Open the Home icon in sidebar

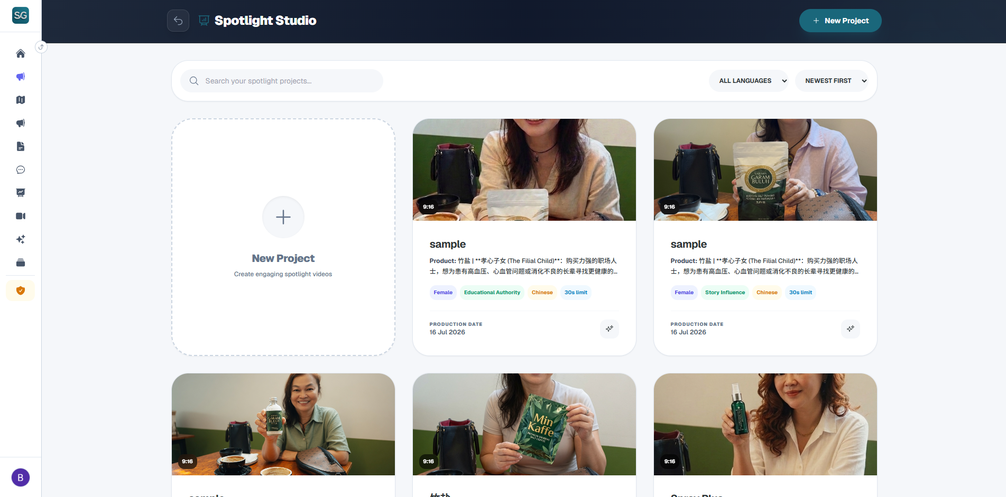(x=21, y=53)
